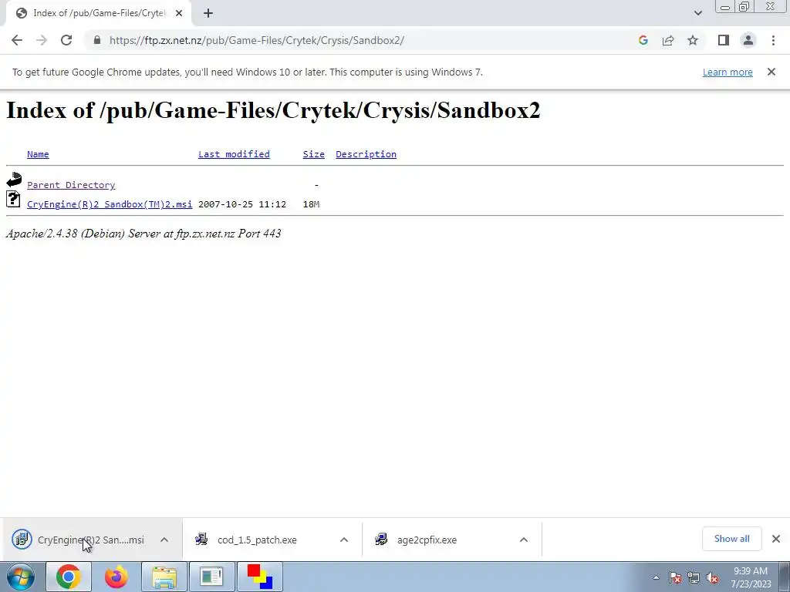The image size is (790, 592).
Task: Show hidden system tray icons
Action: point(656,577)
